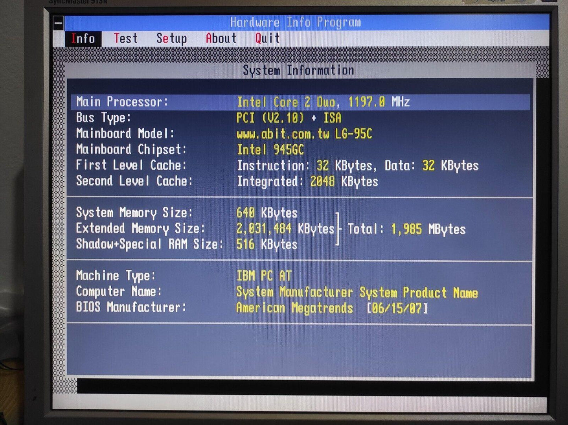
Task: Select the Mainboard Model entry
Action: [300, 134]
